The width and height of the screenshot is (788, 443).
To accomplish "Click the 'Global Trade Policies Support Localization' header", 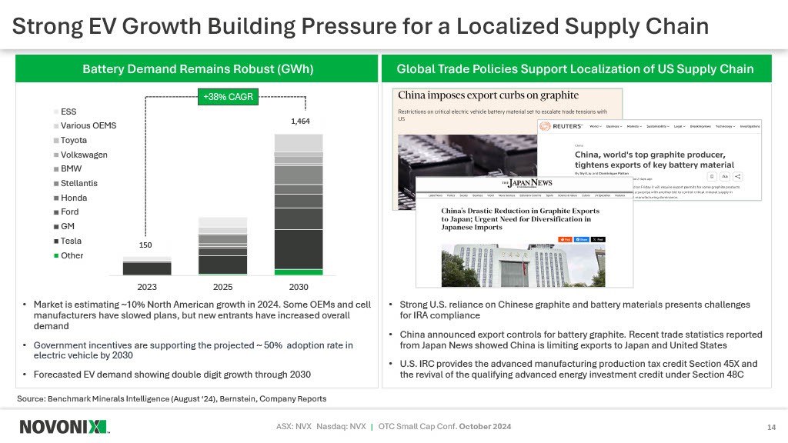I will [576, 68].
